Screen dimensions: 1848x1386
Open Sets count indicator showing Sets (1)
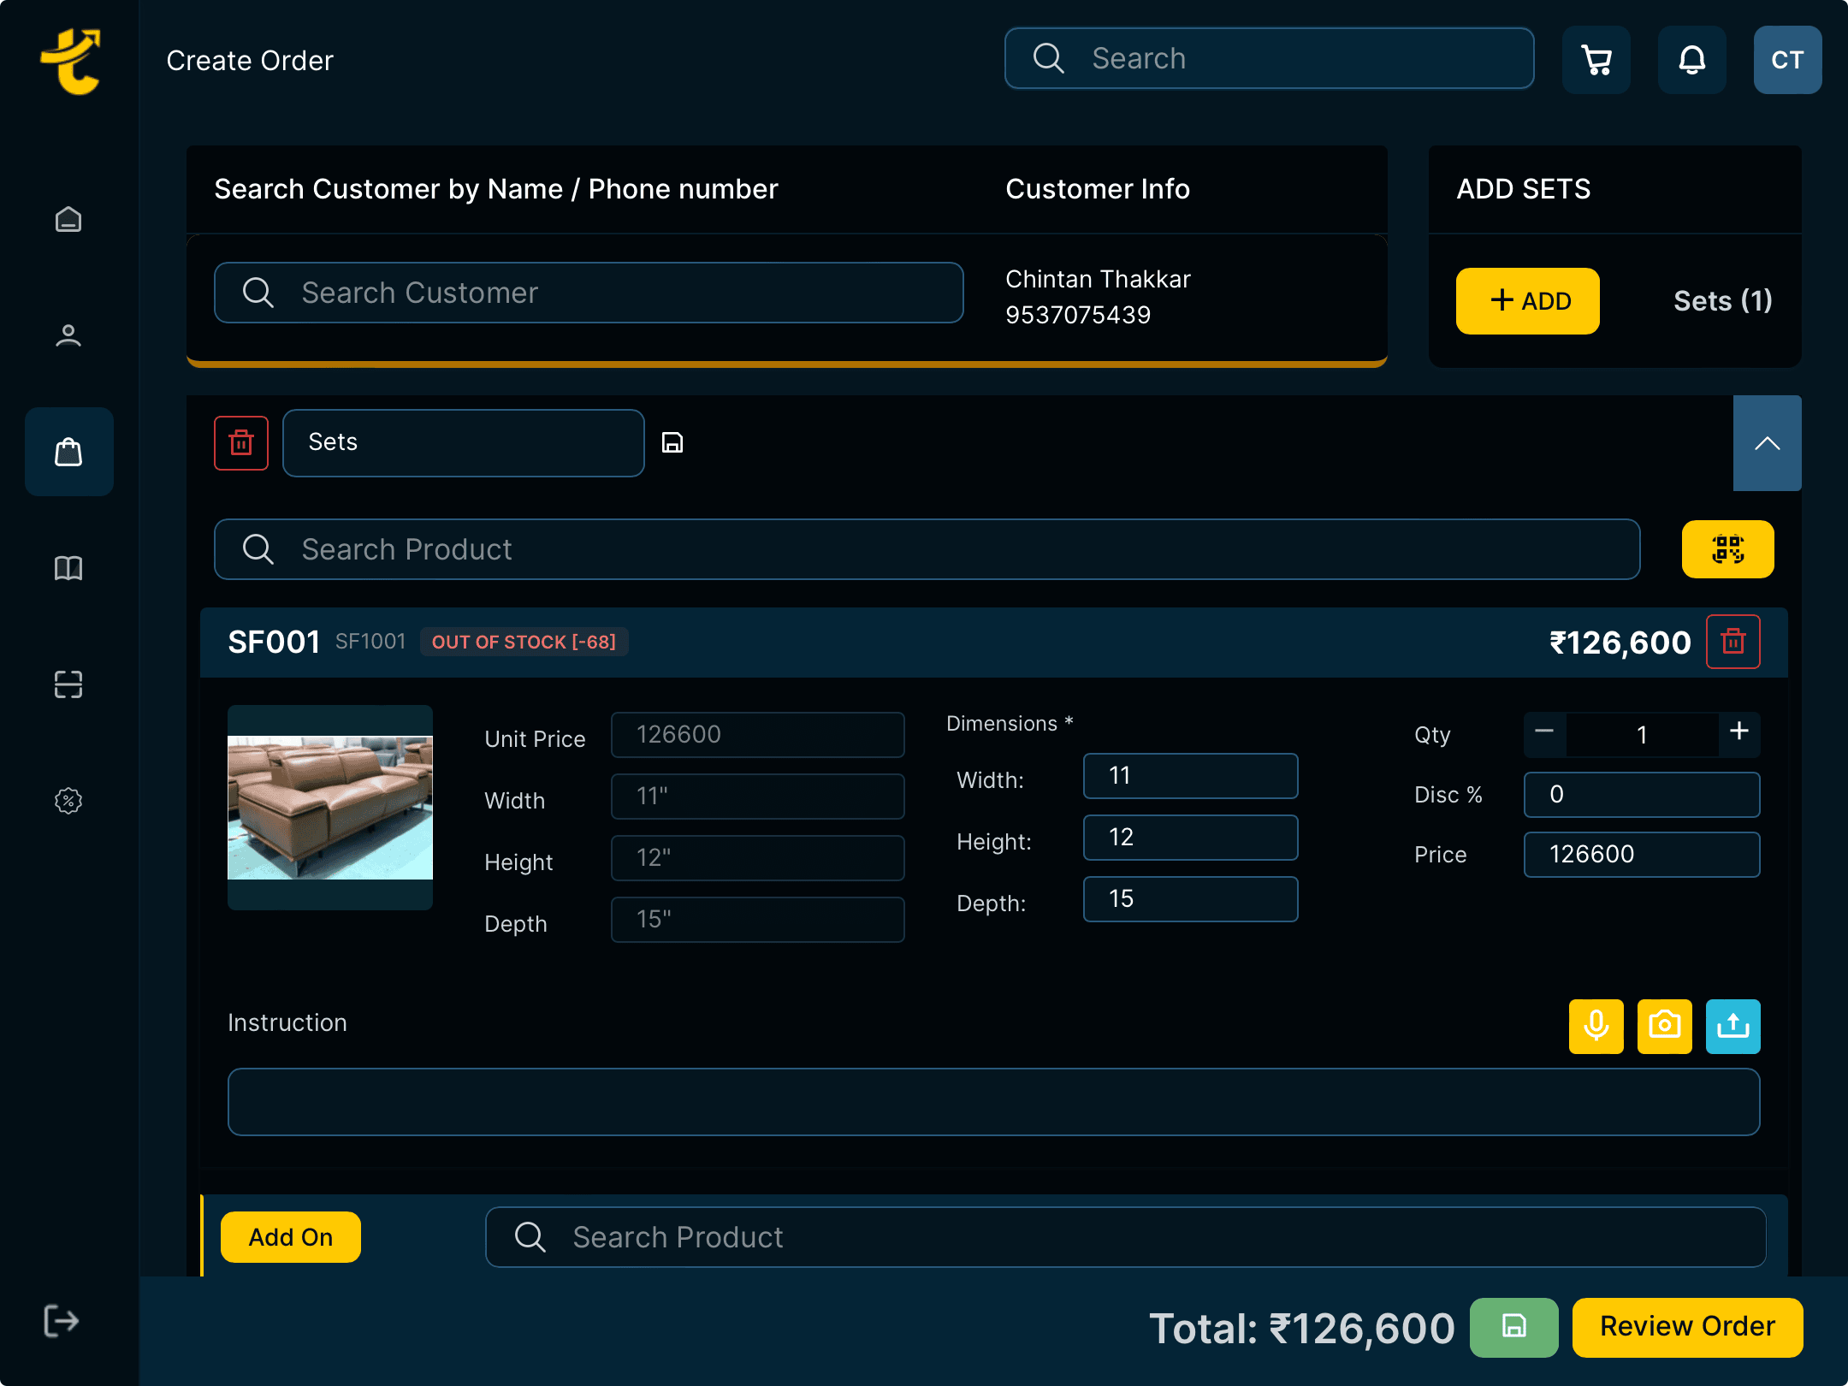click(x=1724, y=301)
